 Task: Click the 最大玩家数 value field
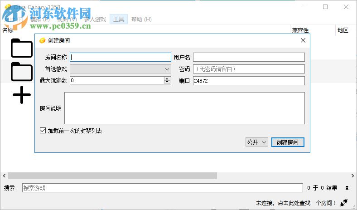click(x=116, y=80)
